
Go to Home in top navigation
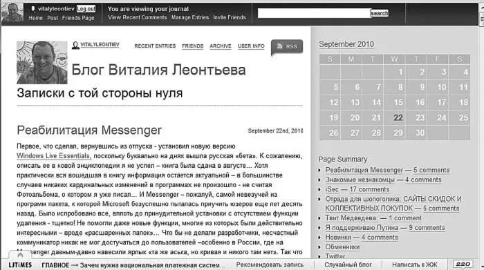pyautogui.click(x=36, y=18)
